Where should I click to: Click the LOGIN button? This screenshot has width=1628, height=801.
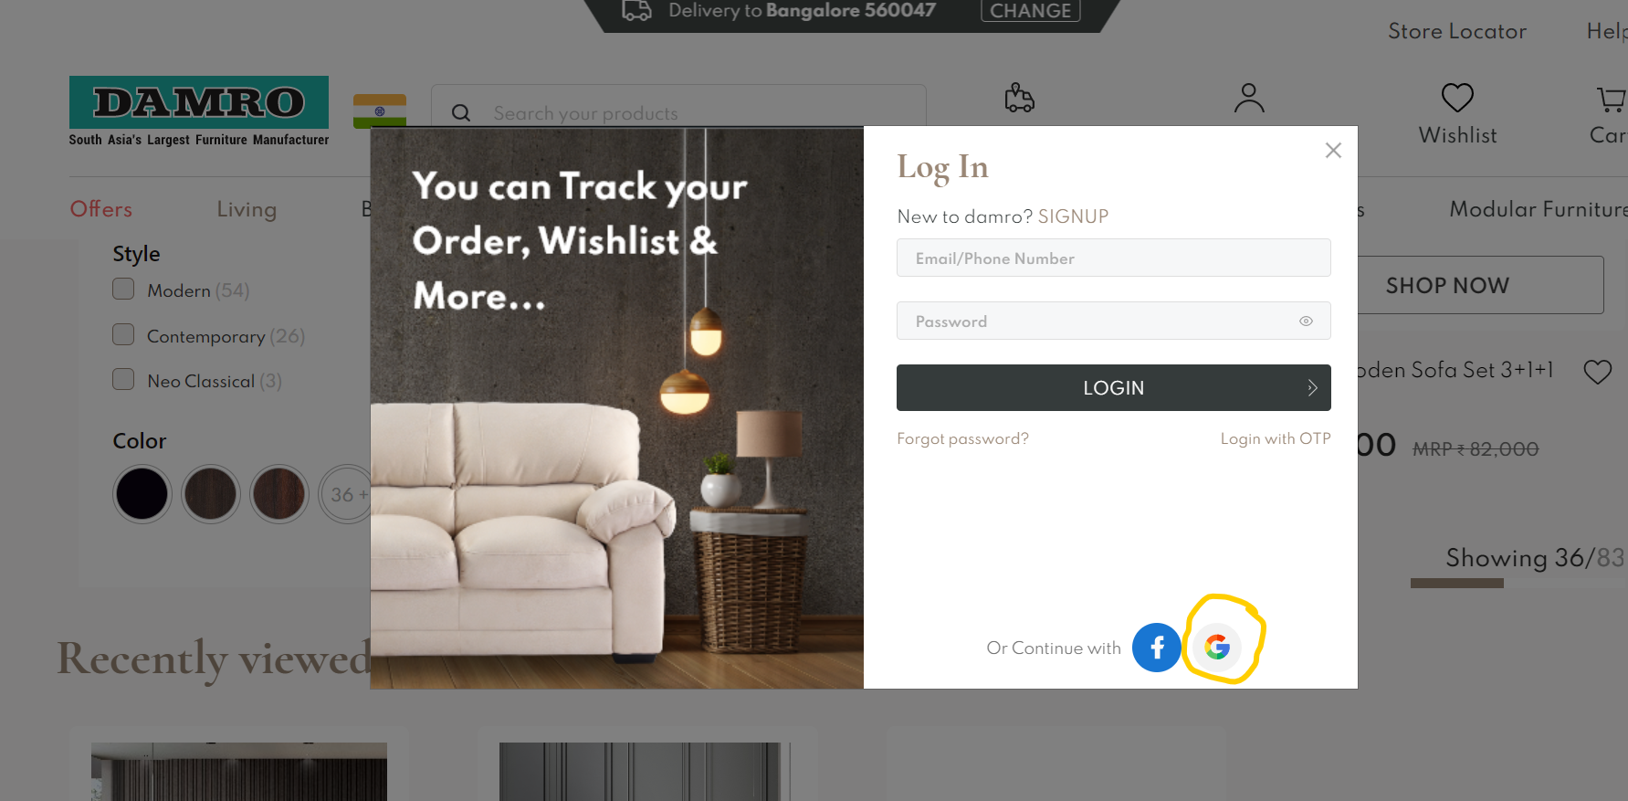click(x=1113, y=388)
